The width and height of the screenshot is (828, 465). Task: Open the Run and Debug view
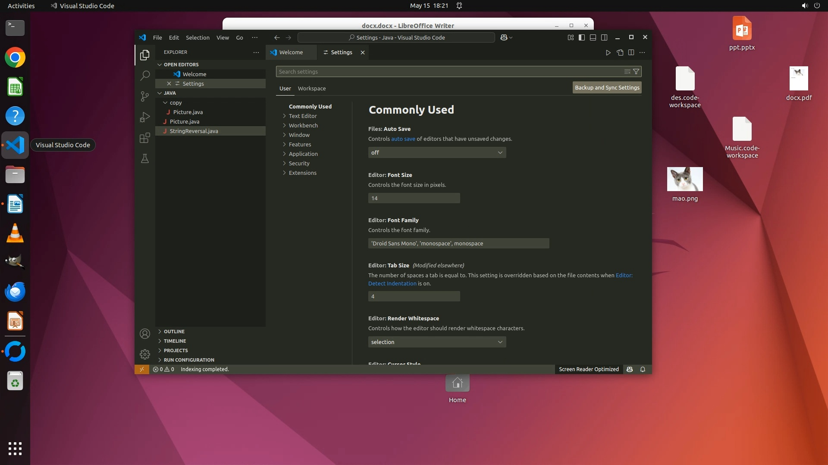pyautogui.click(x=145, y=117)
